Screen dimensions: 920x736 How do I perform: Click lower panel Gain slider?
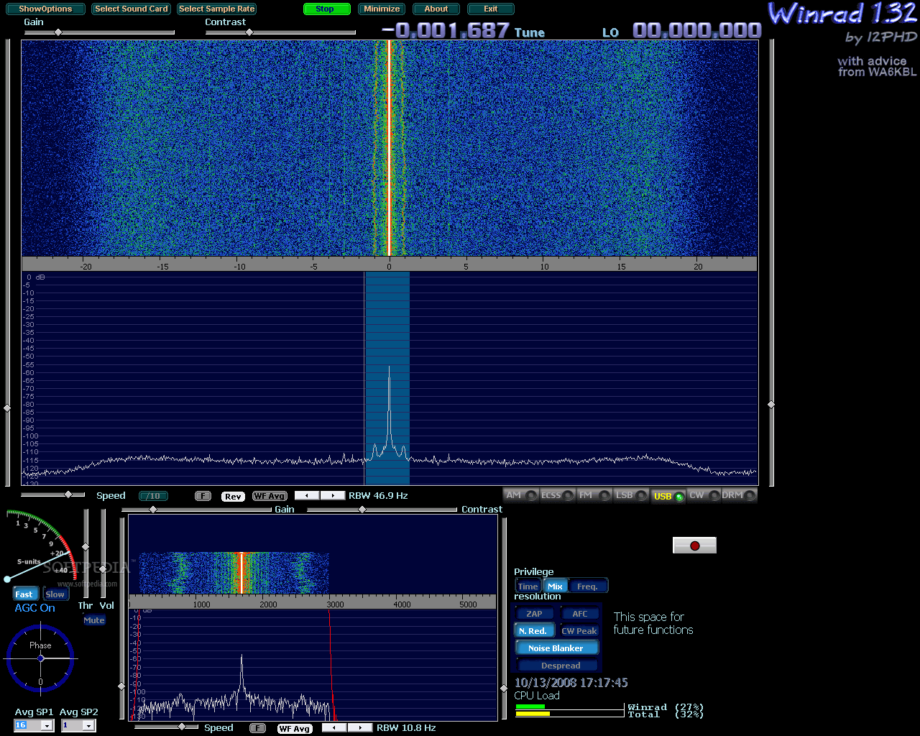point(197,510)
